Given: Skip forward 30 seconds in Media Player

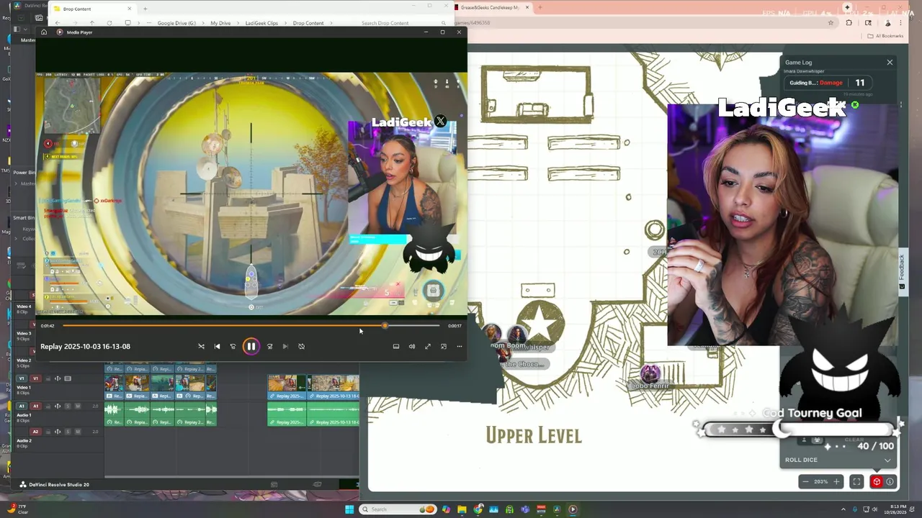Looking at the screenshot, I should click(269, 346).
